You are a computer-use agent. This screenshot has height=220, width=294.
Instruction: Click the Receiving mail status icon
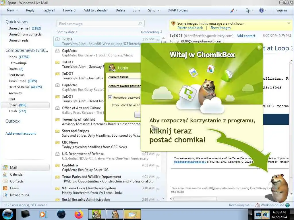coord(257,205)
